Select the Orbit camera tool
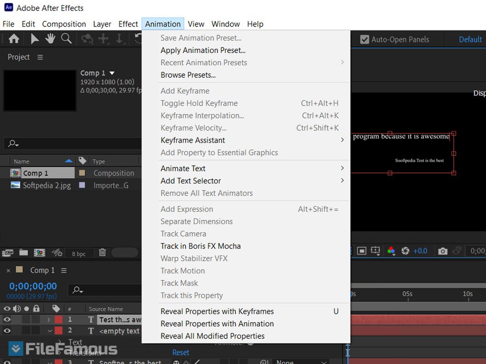The image size is (486, 364). [87, 39]
